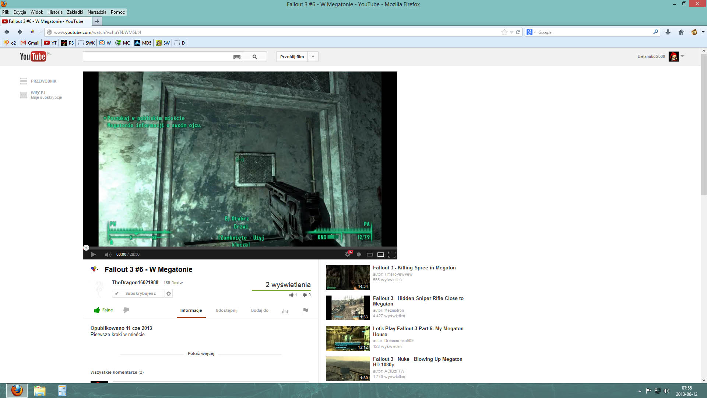The image size is (707, 398).
Task: Open Let's Play Fallout 3 Part 6 video
Action: tap(418, 331)
